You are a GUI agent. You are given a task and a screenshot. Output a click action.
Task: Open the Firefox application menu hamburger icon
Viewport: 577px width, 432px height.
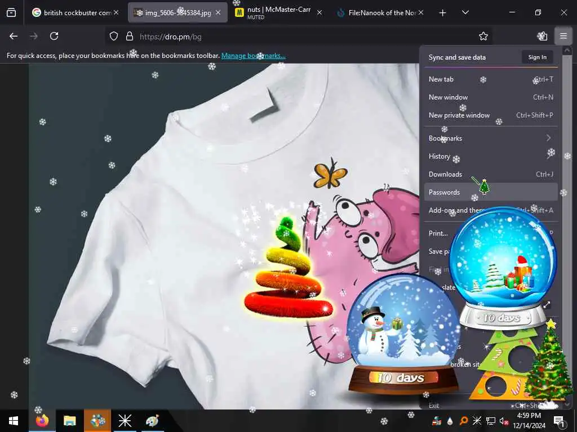[x=563, y=36]
